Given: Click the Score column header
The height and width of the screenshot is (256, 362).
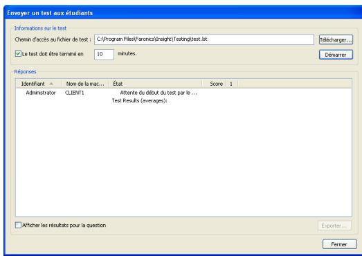Looking at the screenshot, I should pos(214,84).
